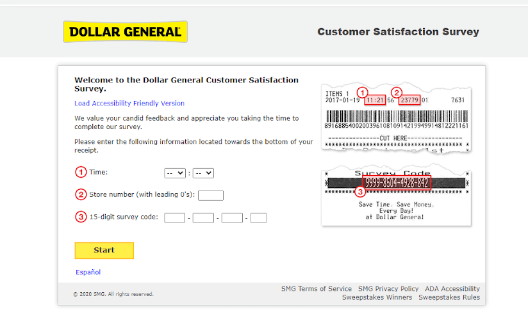View Sweepstakes Rules link
Screen dimensions: 528x312
(449, 297)
